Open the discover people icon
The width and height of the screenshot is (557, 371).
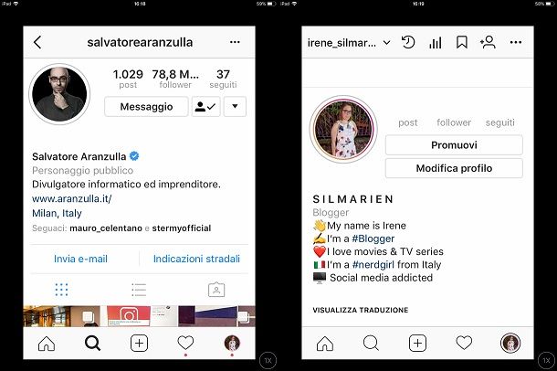488,42
